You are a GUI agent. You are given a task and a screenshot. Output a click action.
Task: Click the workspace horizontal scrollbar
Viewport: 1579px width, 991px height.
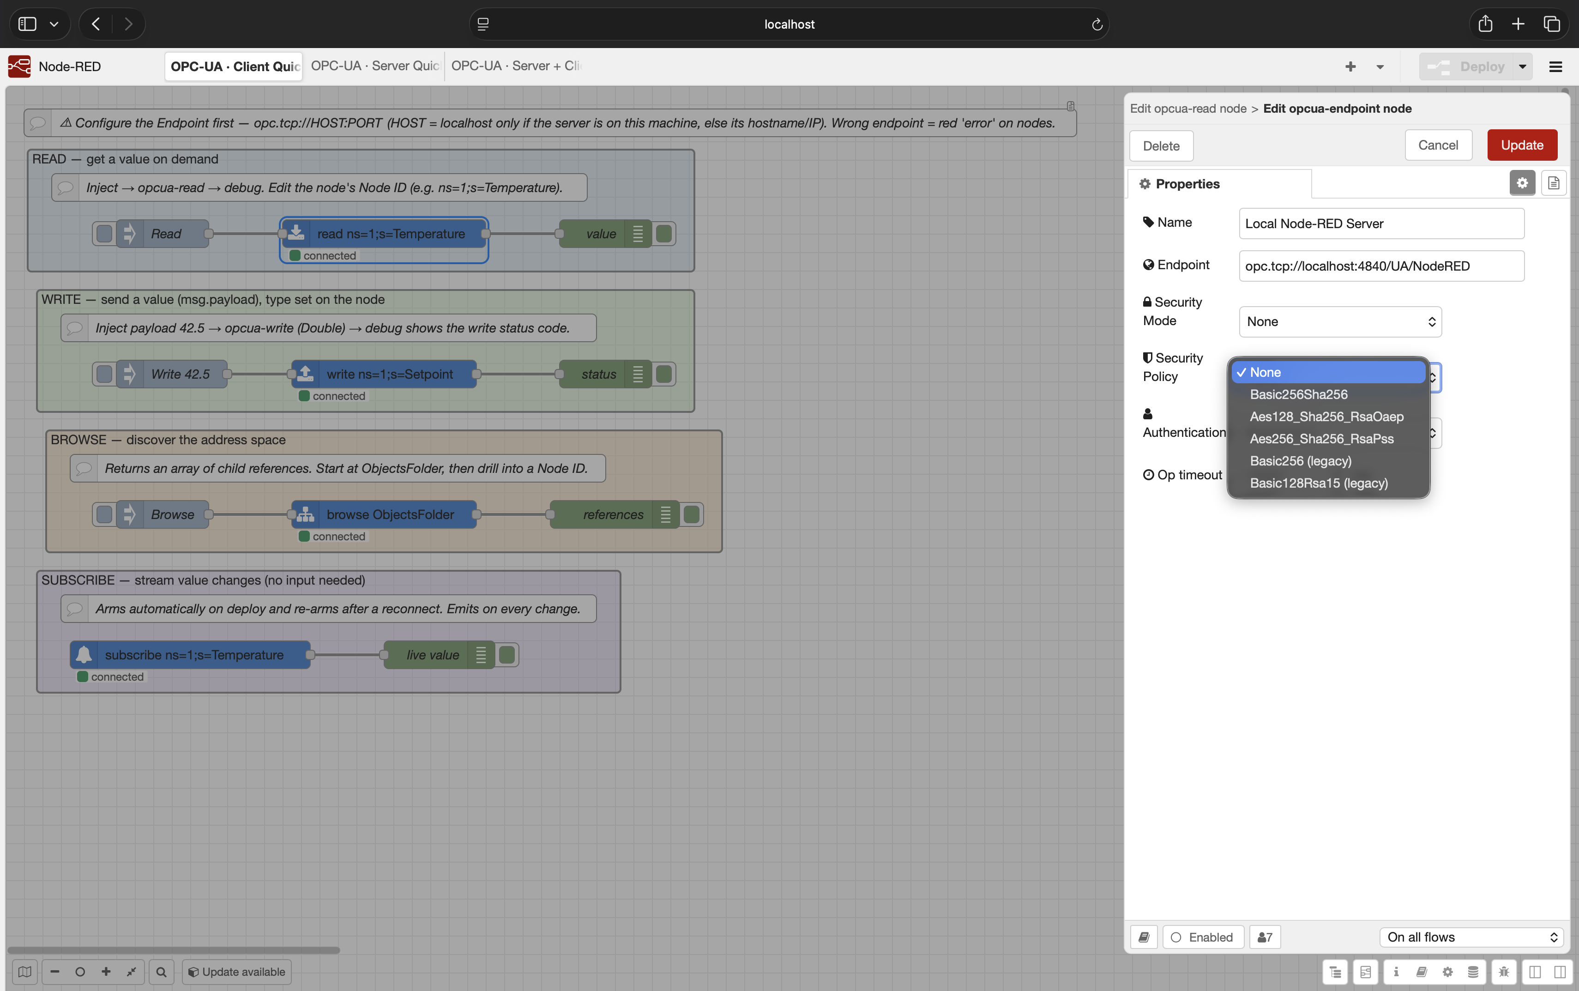click(x=174, y=950)
